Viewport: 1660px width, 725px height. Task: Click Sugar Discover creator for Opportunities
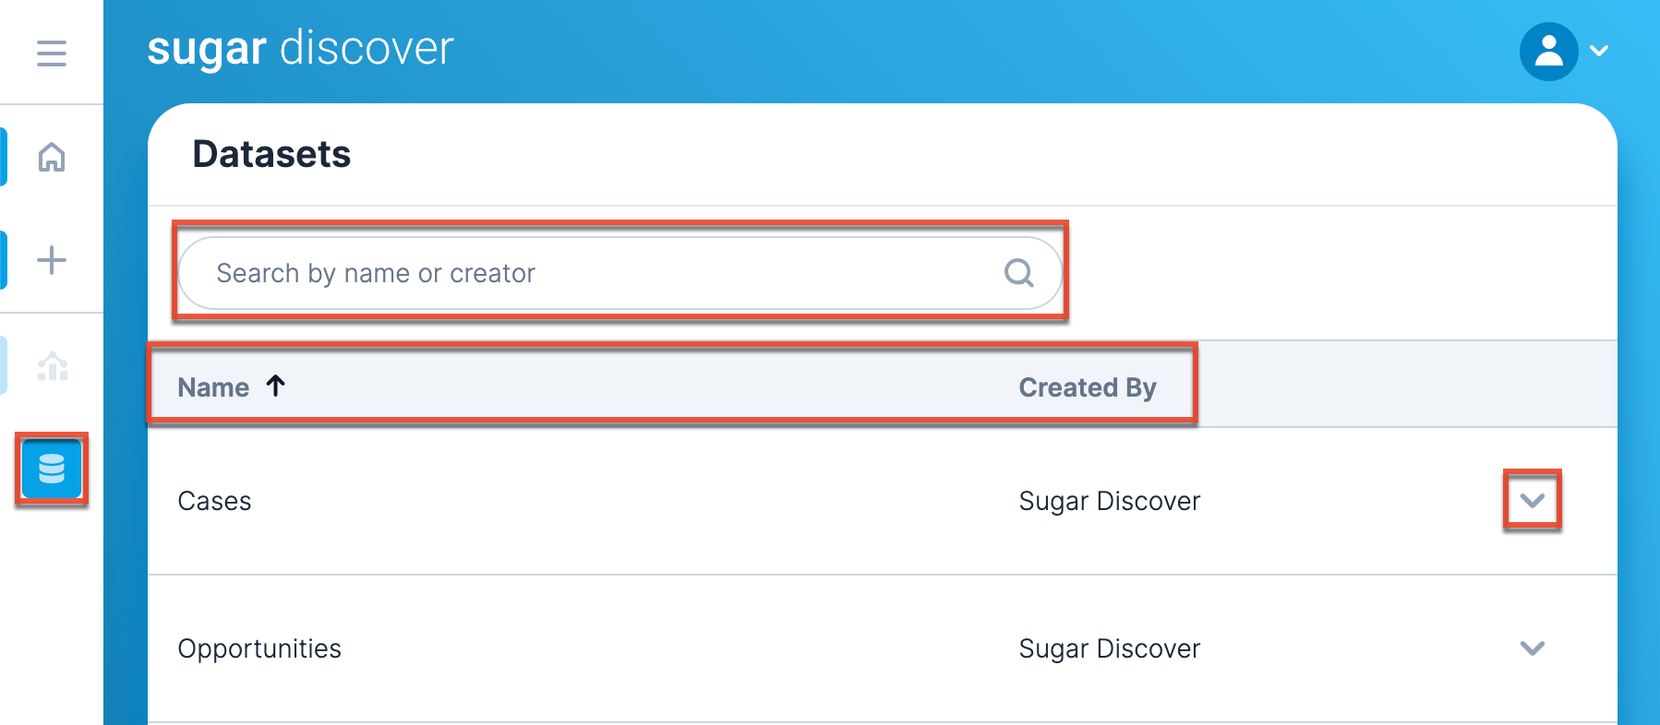tap(1109, 648)
